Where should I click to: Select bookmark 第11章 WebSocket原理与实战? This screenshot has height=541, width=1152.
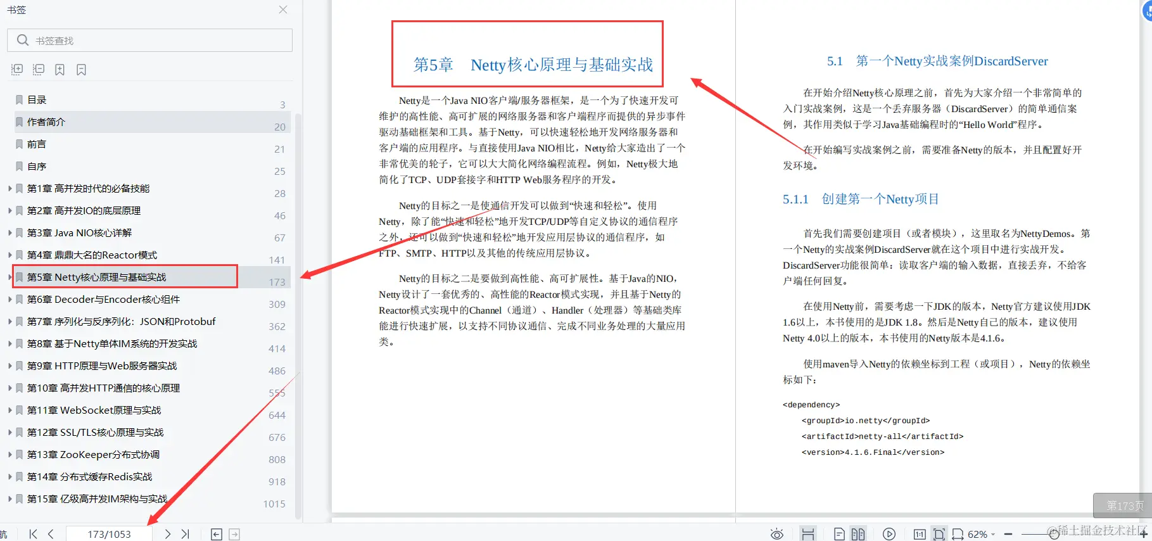click(94, 410)
